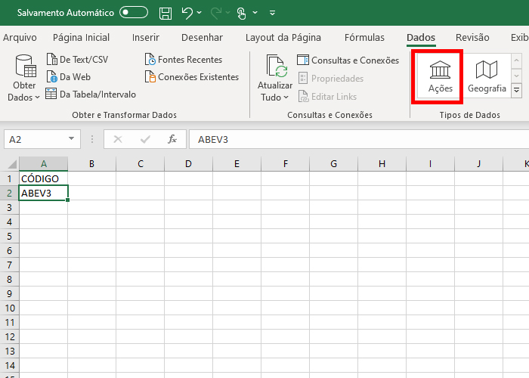The height and width of the screenshot is (378, 529).
Task: Open the Name Box dropdown arrow
Action: coord(71,138)
